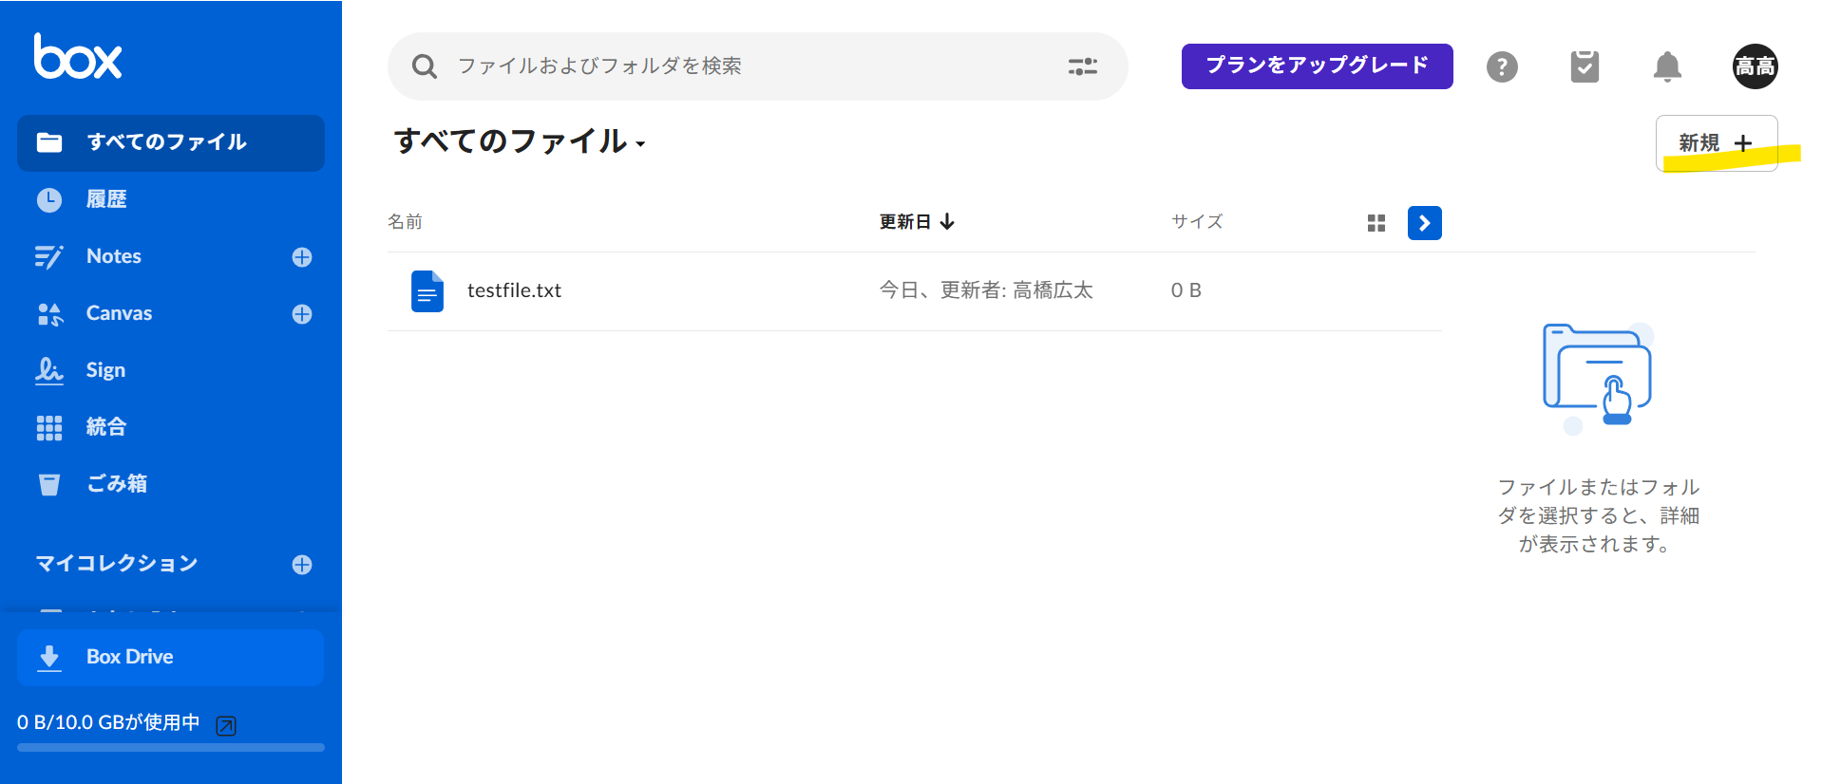The width and height of the screenshot is (1822, 784).
Task: Open search filter options icon
Action: click(1082, 66)
